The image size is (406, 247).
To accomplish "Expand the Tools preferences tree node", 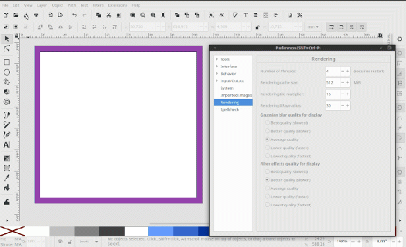I will point(217,59).
